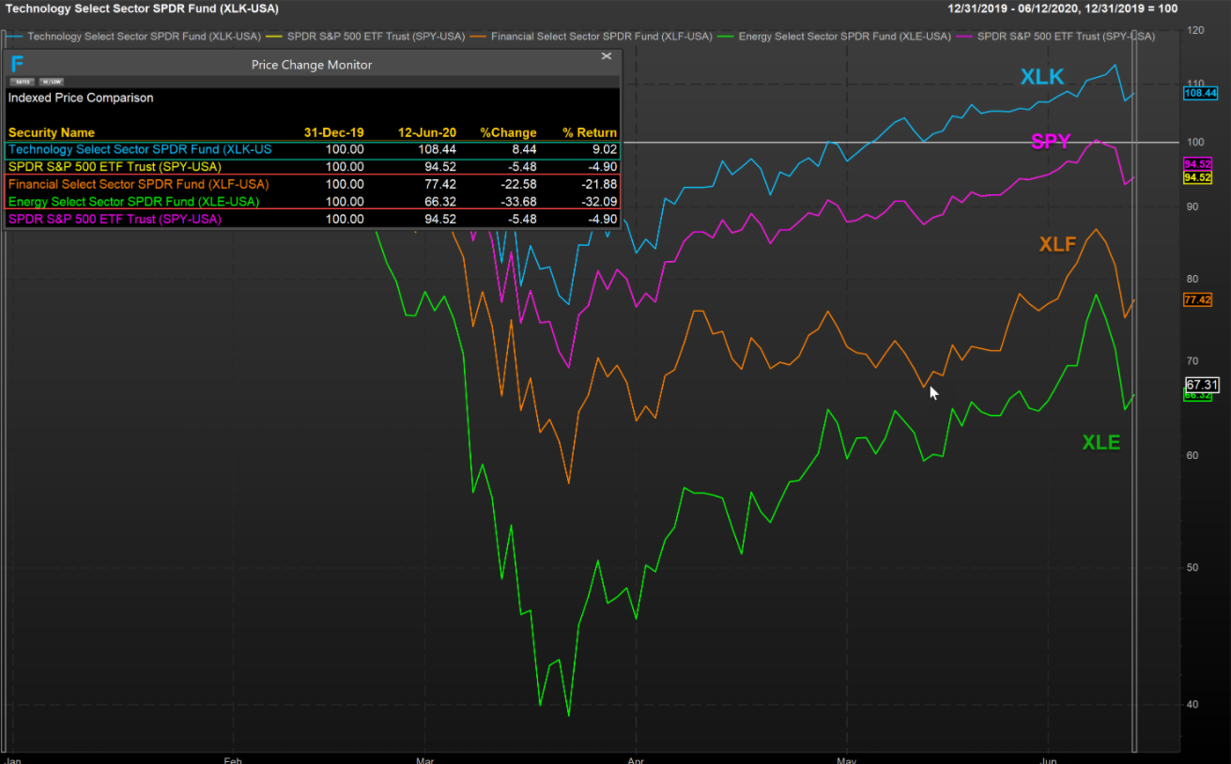This screenshot has width=1231, height=764.
Task: Click the -21.88 return cell
Action: (x=599, y=184)
